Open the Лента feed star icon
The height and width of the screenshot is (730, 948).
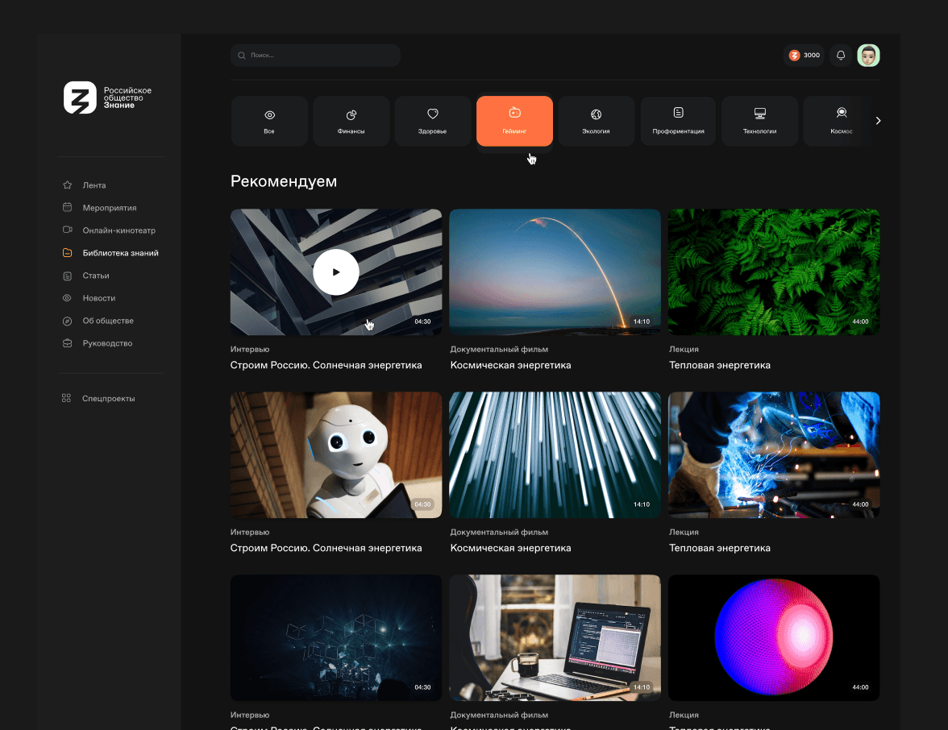(x=67, y=185)
